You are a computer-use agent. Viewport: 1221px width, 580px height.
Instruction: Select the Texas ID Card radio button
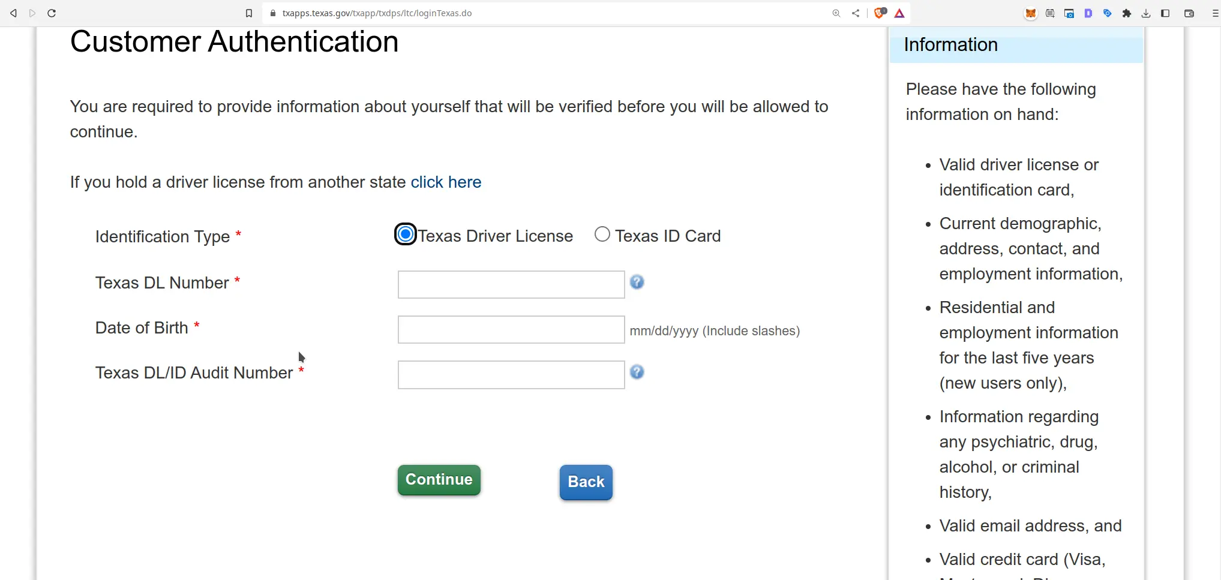[x=602, y=234]
